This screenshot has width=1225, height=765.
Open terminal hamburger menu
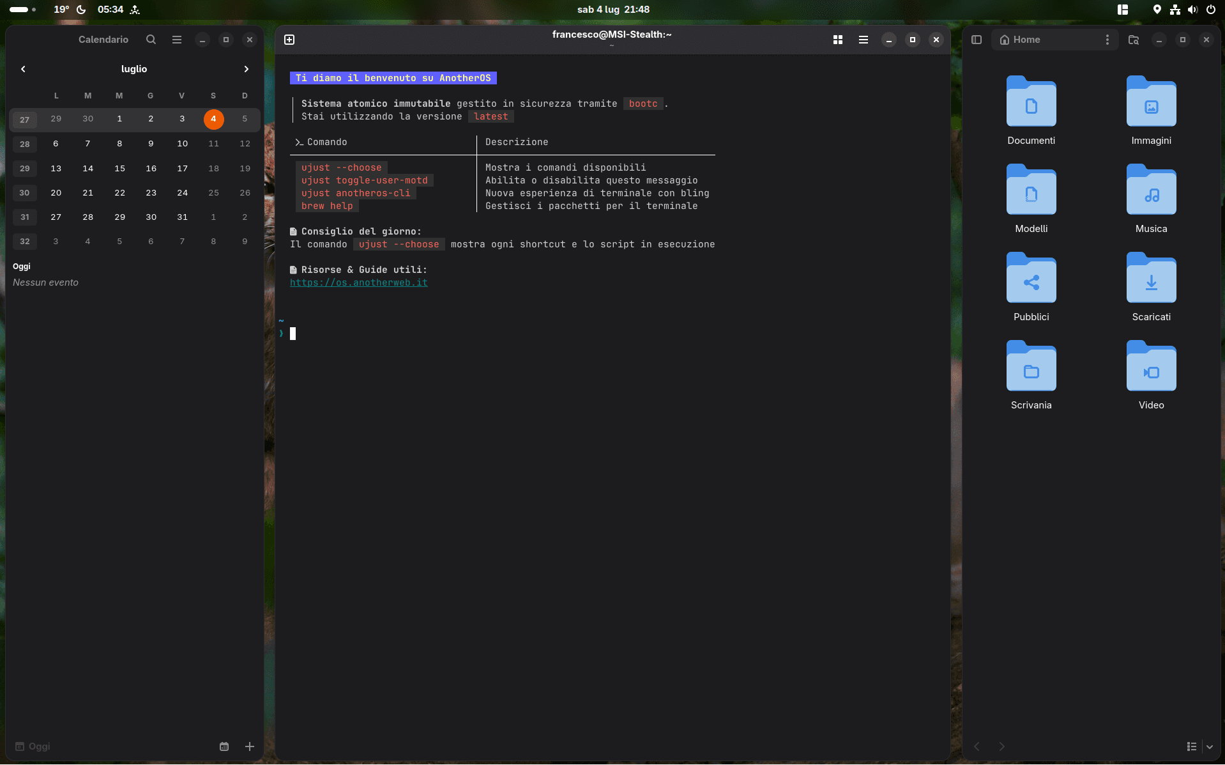864,40
